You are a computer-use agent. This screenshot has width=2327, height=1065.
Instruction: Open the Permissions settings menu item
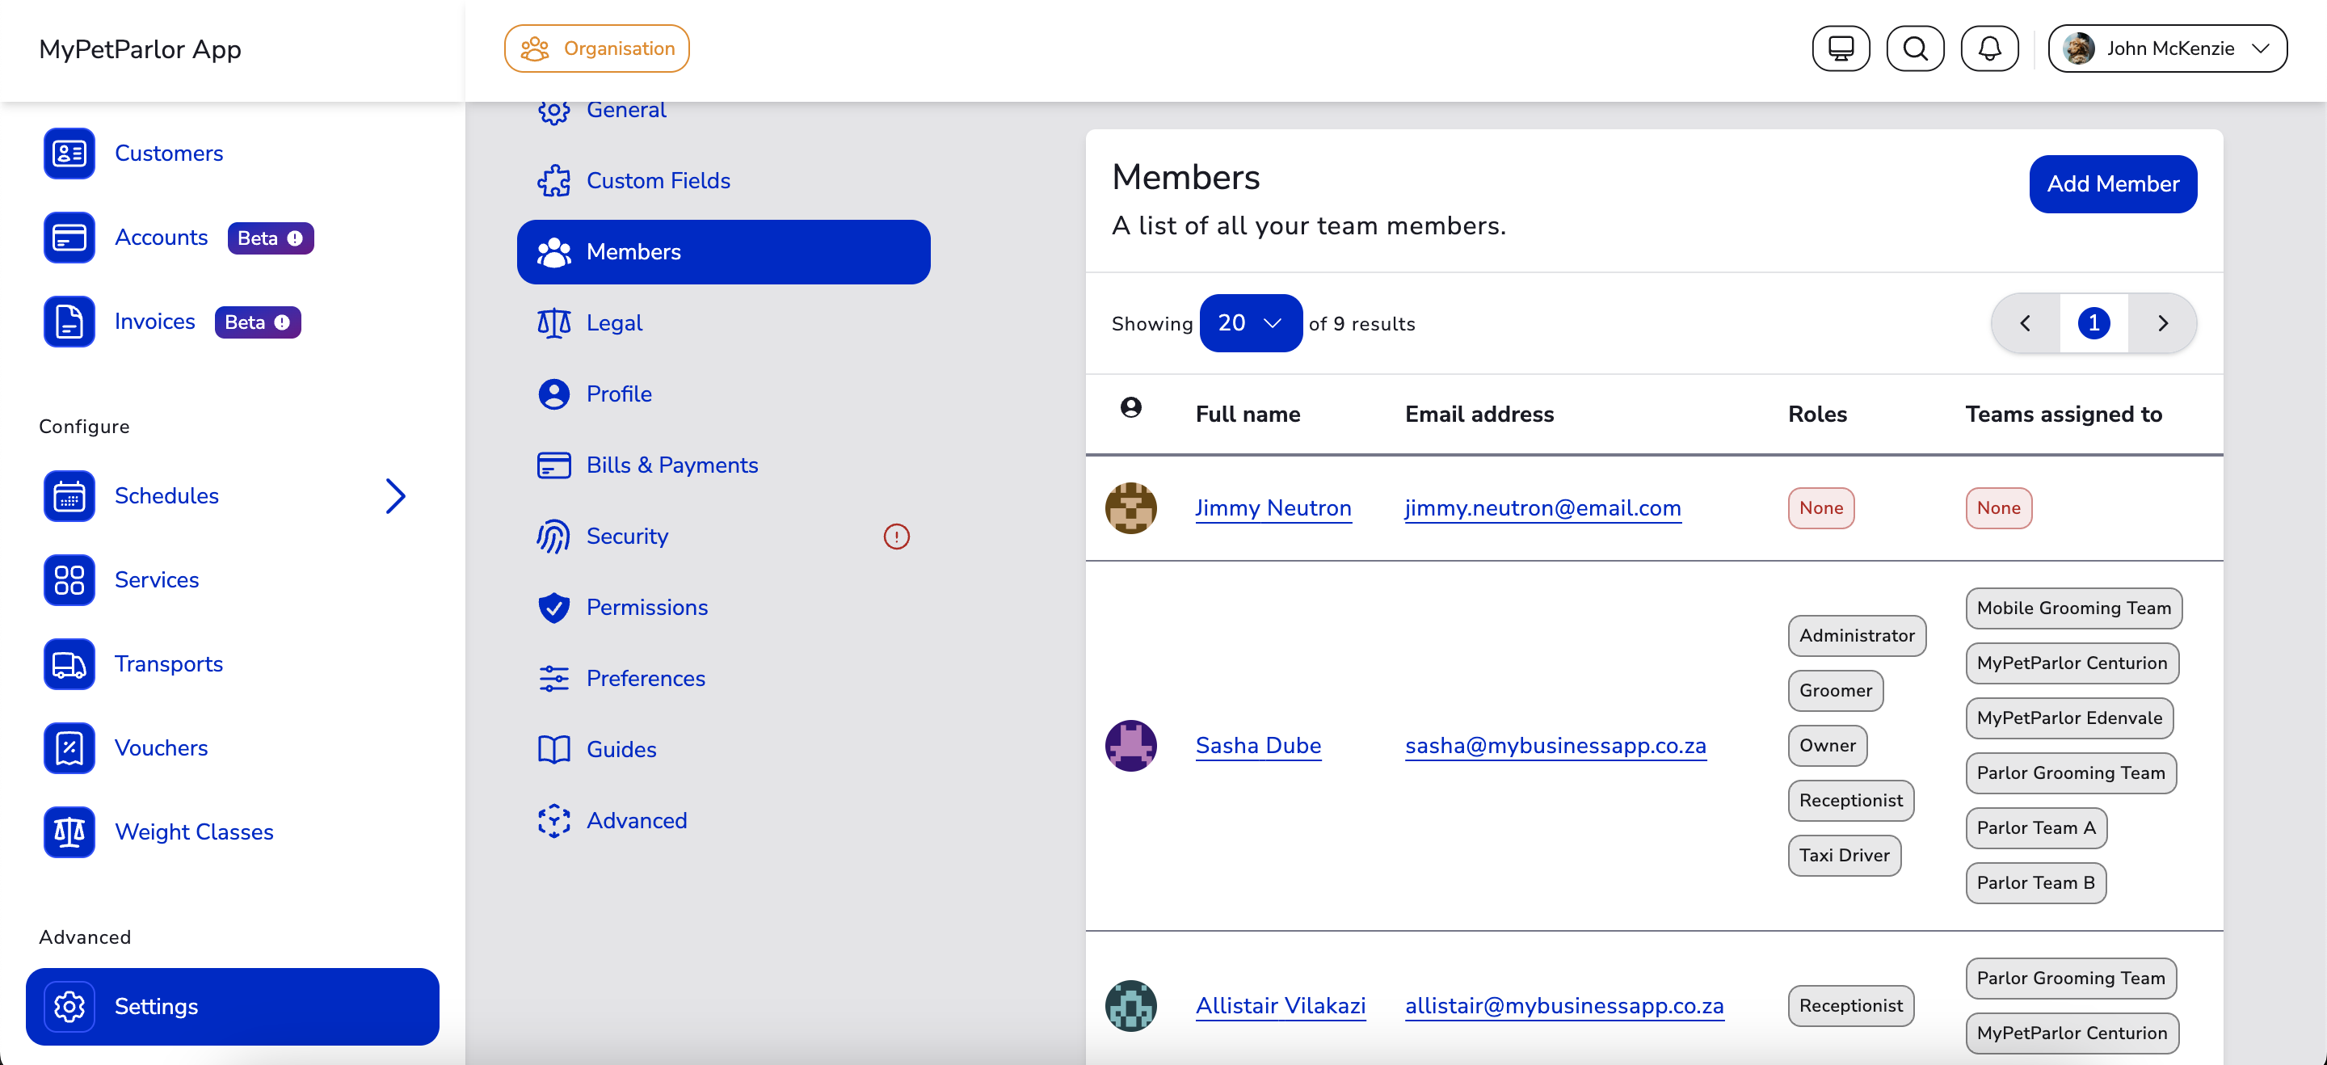(646, 607)
